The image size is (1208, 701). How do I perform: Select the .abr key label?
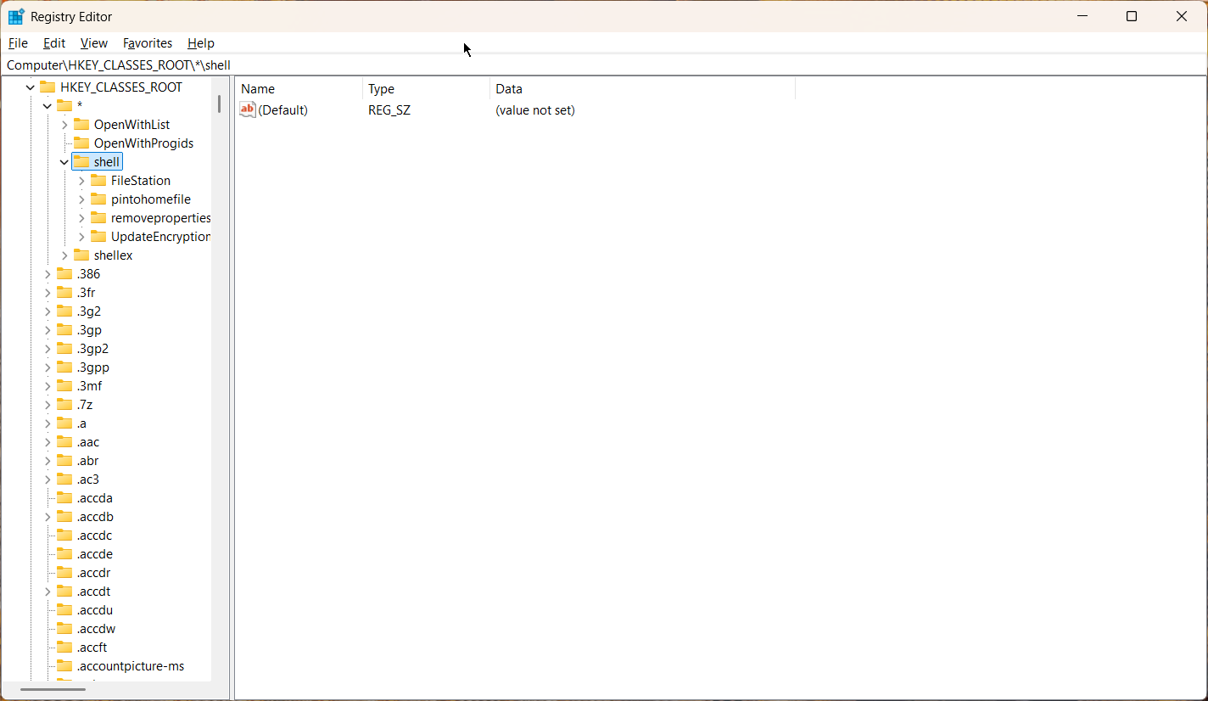(x=88, y=460)
